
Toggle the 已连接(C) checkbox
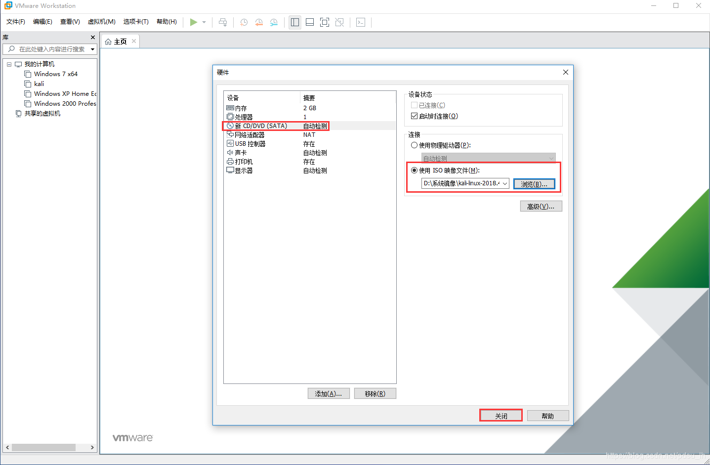tap(414, 105)
